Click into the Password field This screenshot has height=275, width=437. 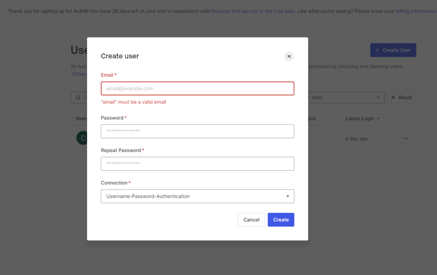tap(198, 131)
